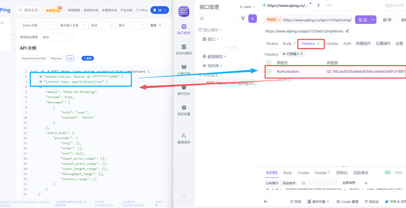This screenshot has height=208, width=406.
Task: Click the 在线 status indicator
Action: (x=296, y=202)
